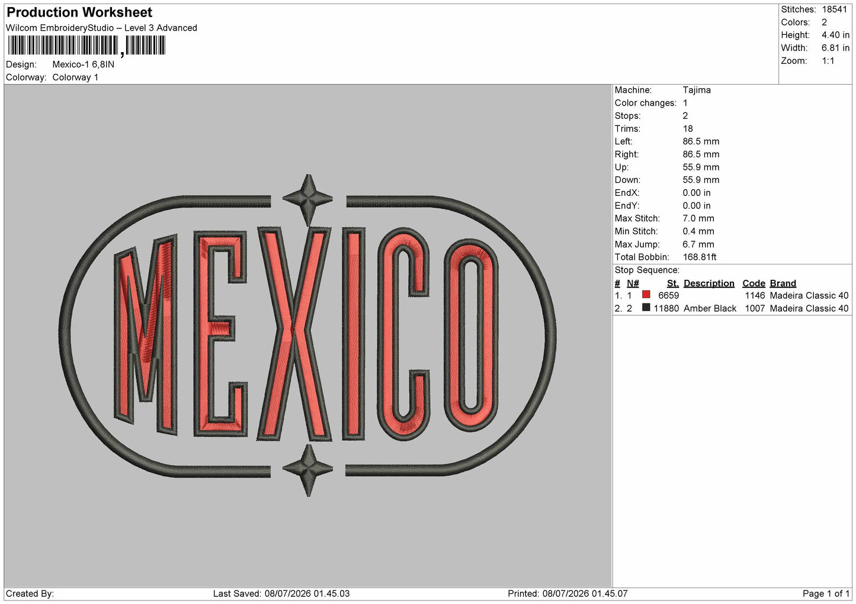Image resolution: width=856 pixels, height=604 pixels.
Task: Click the stitch count 6659
Action: tap(668, 296)
